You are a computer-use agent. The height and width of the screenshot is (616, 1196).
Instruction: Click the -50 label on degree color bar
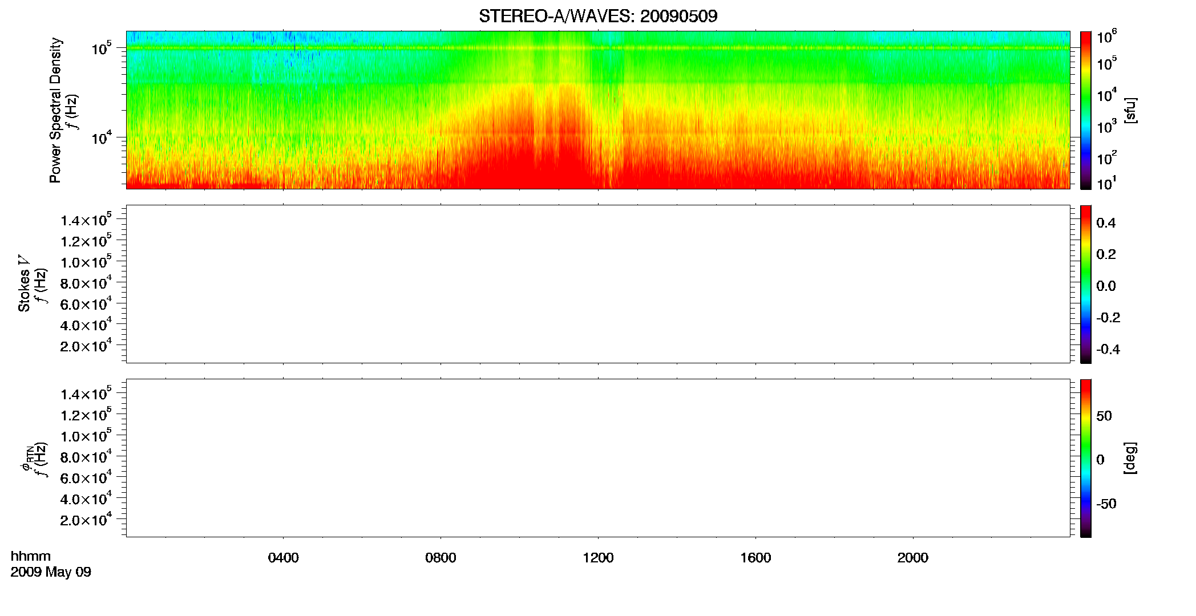point(1106,504)
